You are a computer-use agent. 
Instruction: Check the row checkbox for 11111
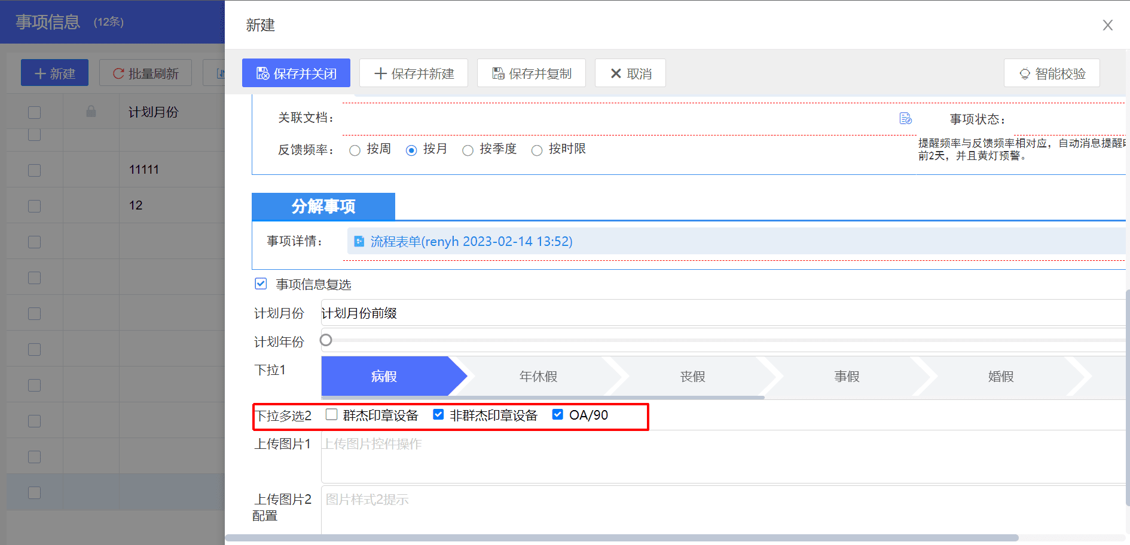click(x=35, y=170)
